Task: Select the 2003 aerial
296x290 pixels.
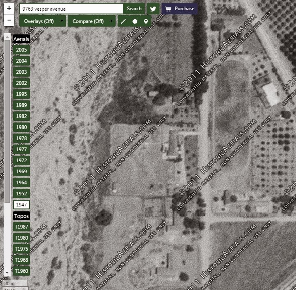Action: tap(21, 72)
